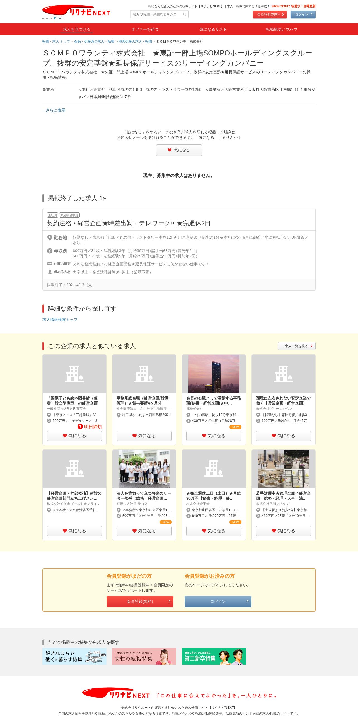Viewport: 358px width, 716px height.
Task: Focus the 社名や職種 search input field
Action: coord(159,14)
